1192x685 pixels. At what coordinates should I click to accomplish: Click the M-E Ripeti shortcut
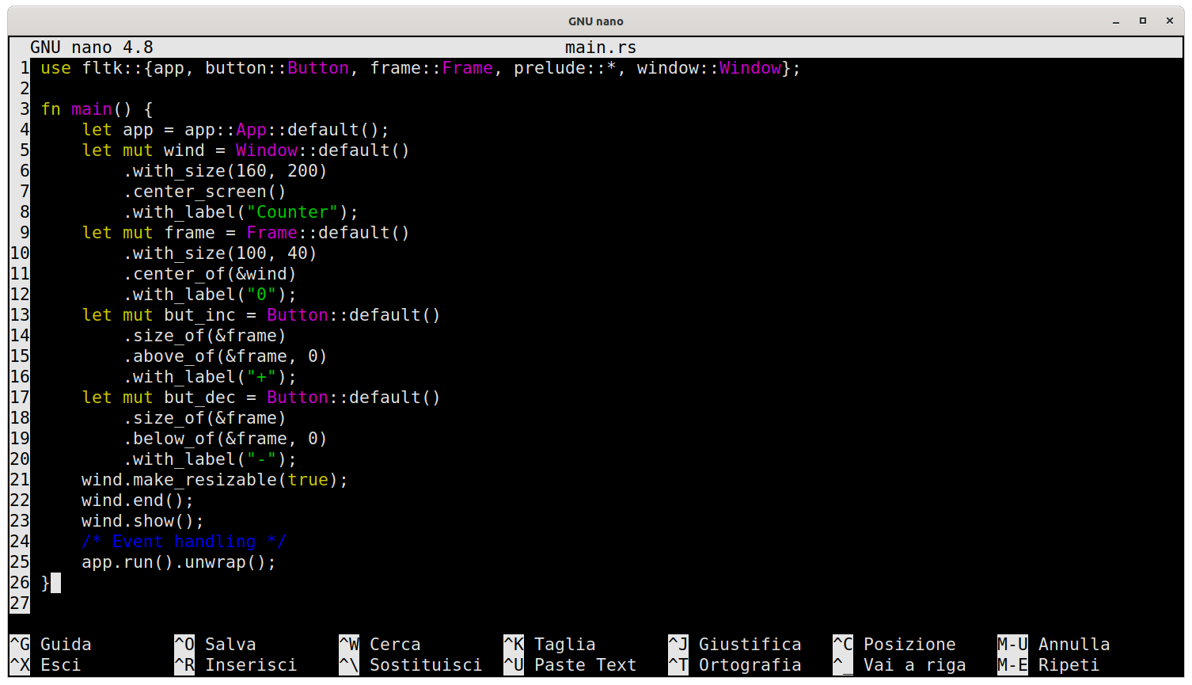tap(1049, 665)
